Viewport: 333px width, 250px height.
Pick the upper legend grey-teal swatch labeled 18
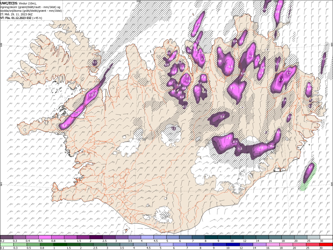pos(288,237)
